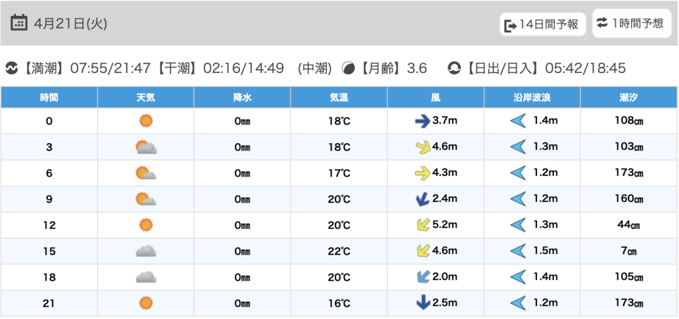
Task: Select the 沿岸波浪 column header
Action: [x=532, y=97]
